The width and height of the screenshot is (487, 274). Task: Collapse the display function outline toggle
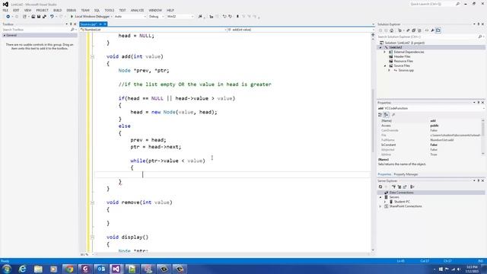[92, 237]
